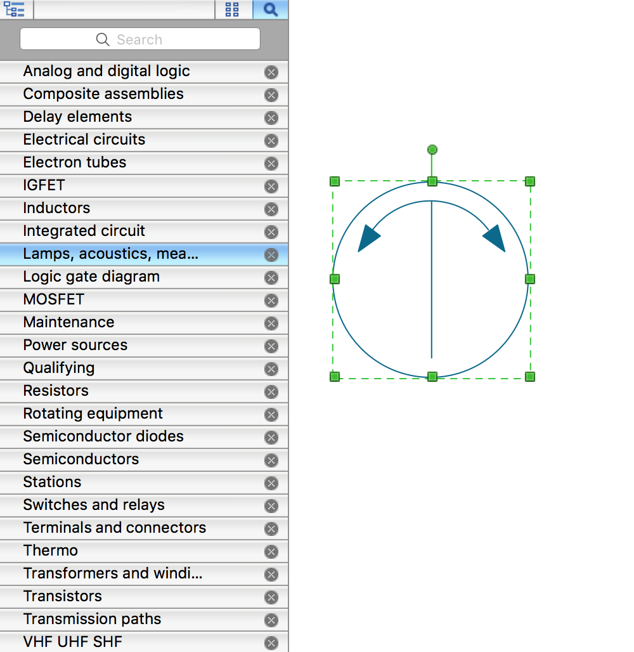
Task: Close the Resistors library
Action: (271, 392)
